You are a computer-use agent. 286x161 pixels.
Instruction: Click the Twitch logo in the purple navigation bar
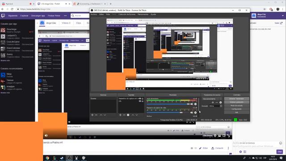[x=3, y=16]
